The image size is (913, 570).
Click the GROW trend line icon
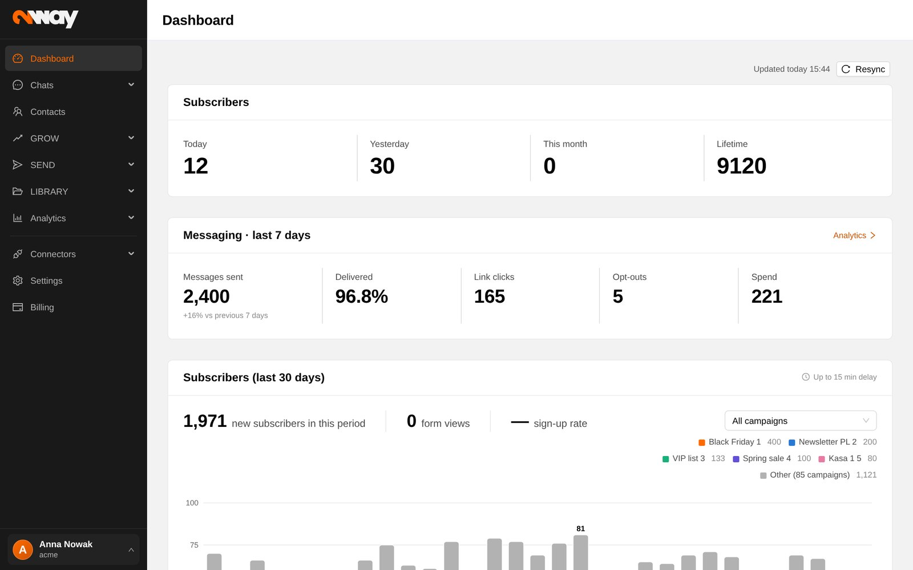pyautogui.click(x=18, y=139)
